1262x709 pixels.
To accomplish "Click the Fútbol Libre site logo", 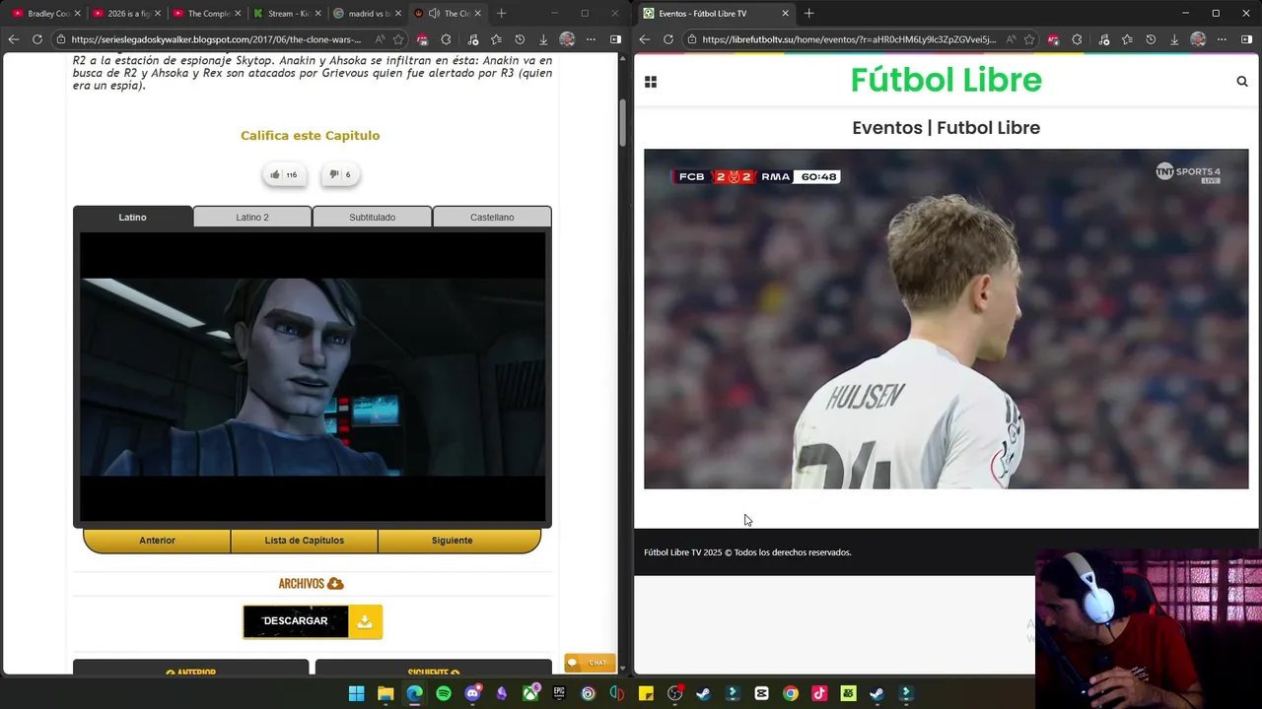I will click(x=946, y=80).
